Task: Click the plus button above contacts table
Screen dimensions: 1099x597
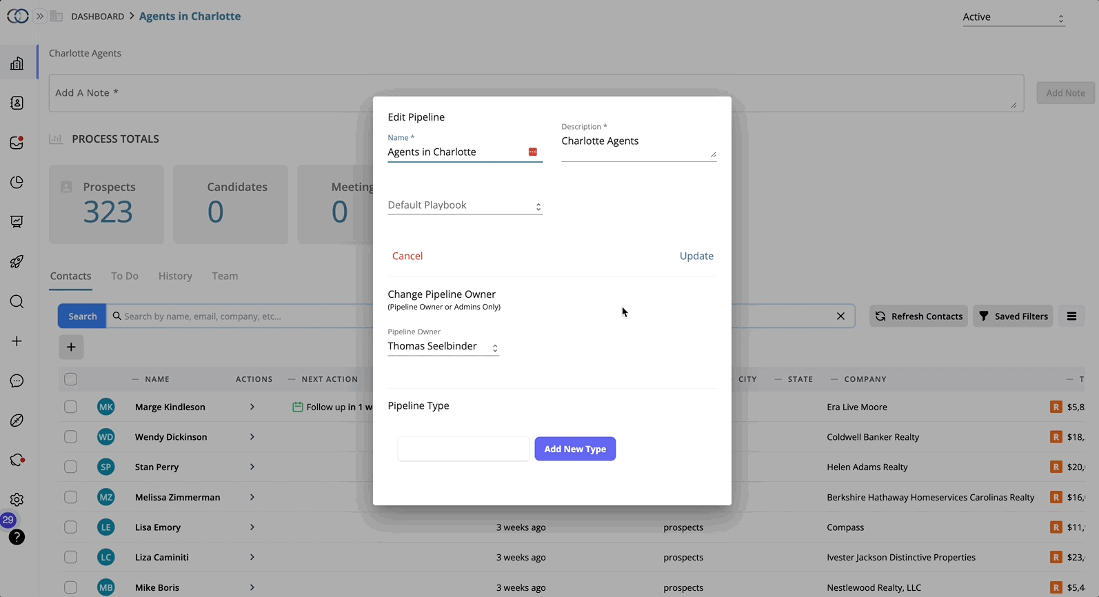Action: [71, 347]
